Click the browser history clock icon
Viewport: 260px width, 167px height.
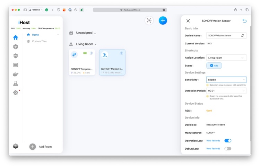[x=76, y=10]
